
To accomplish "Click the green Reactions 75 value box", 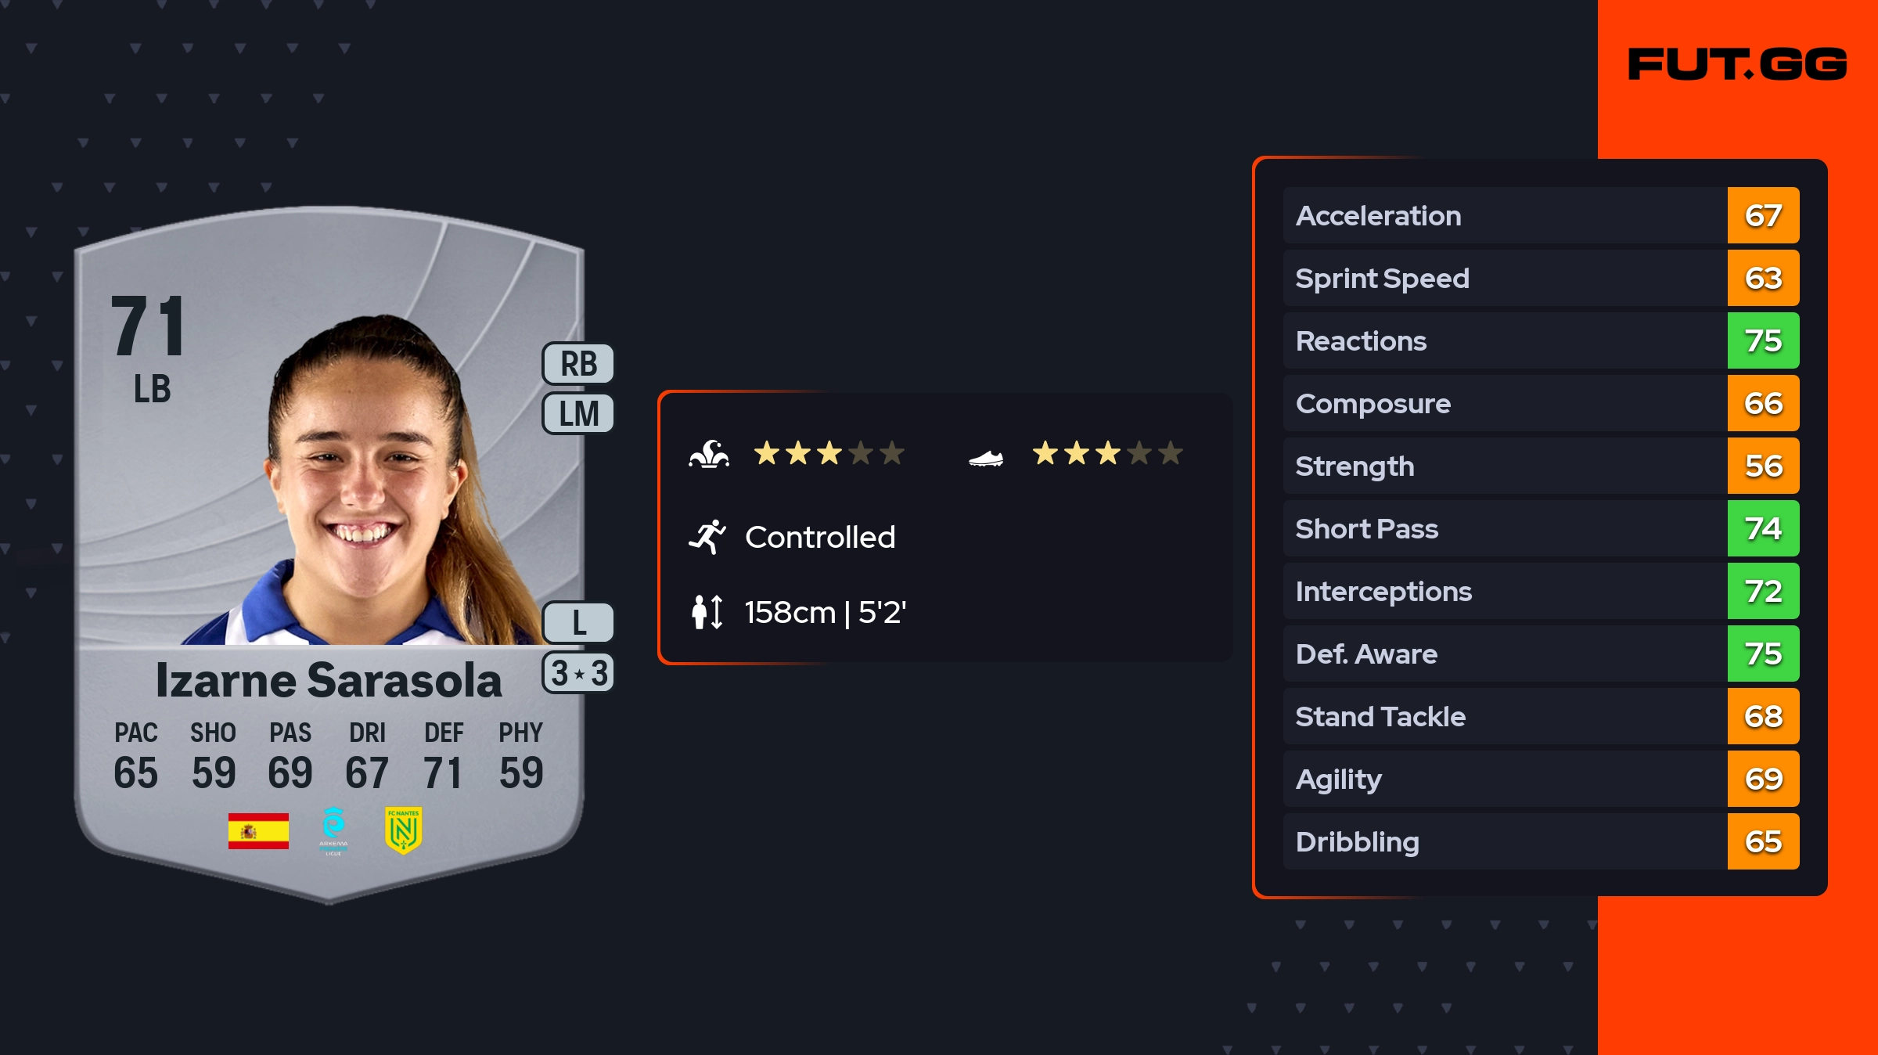I will [x=1763, y=340].
